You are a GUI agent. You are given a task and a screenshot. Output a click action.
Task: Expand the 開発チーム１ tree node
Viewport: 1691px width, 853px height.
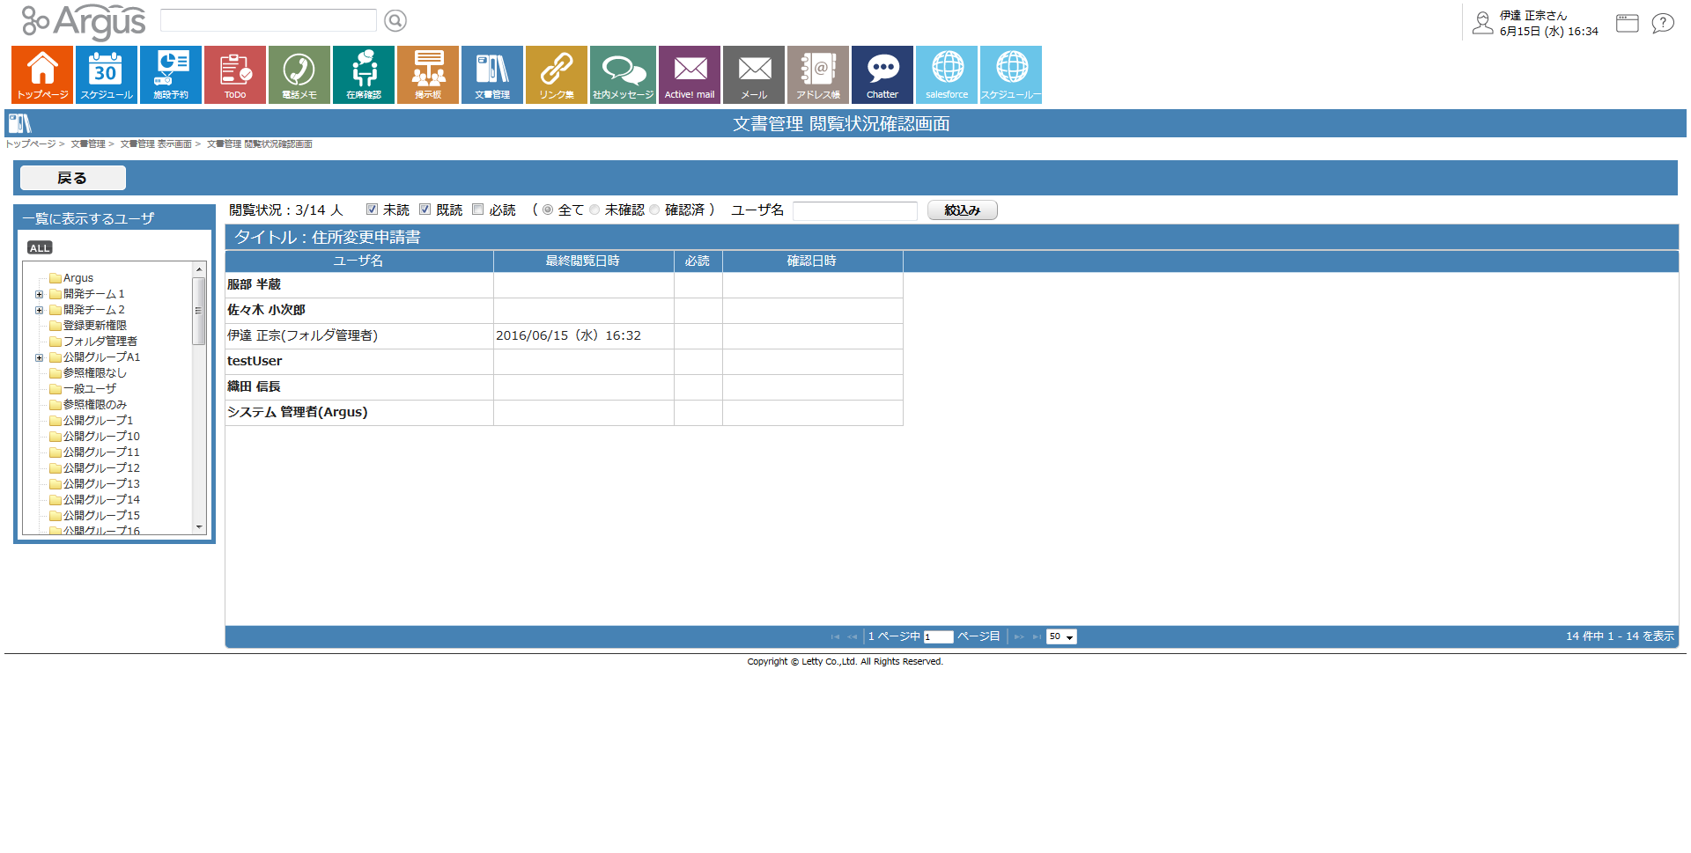coord(39,294)
